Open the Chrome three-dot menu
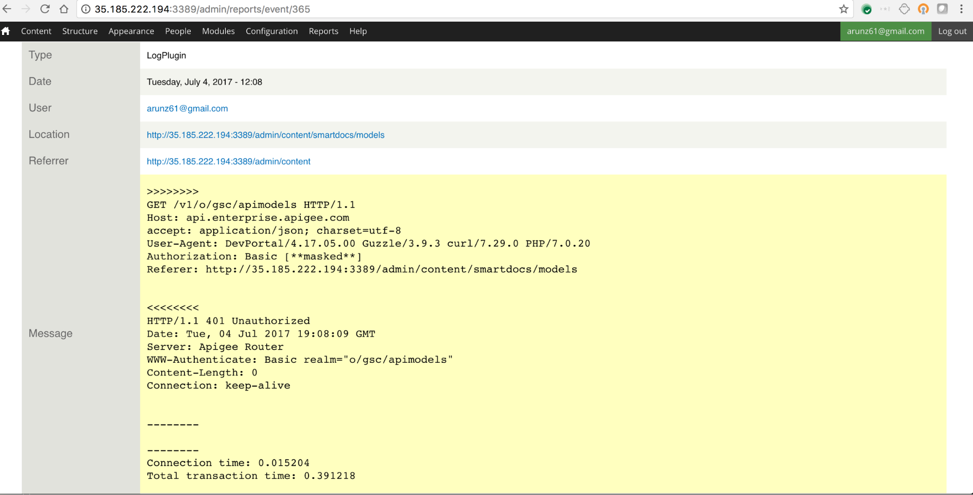Image resolution: width=973 pixels, height=495 pixels. 961,9
